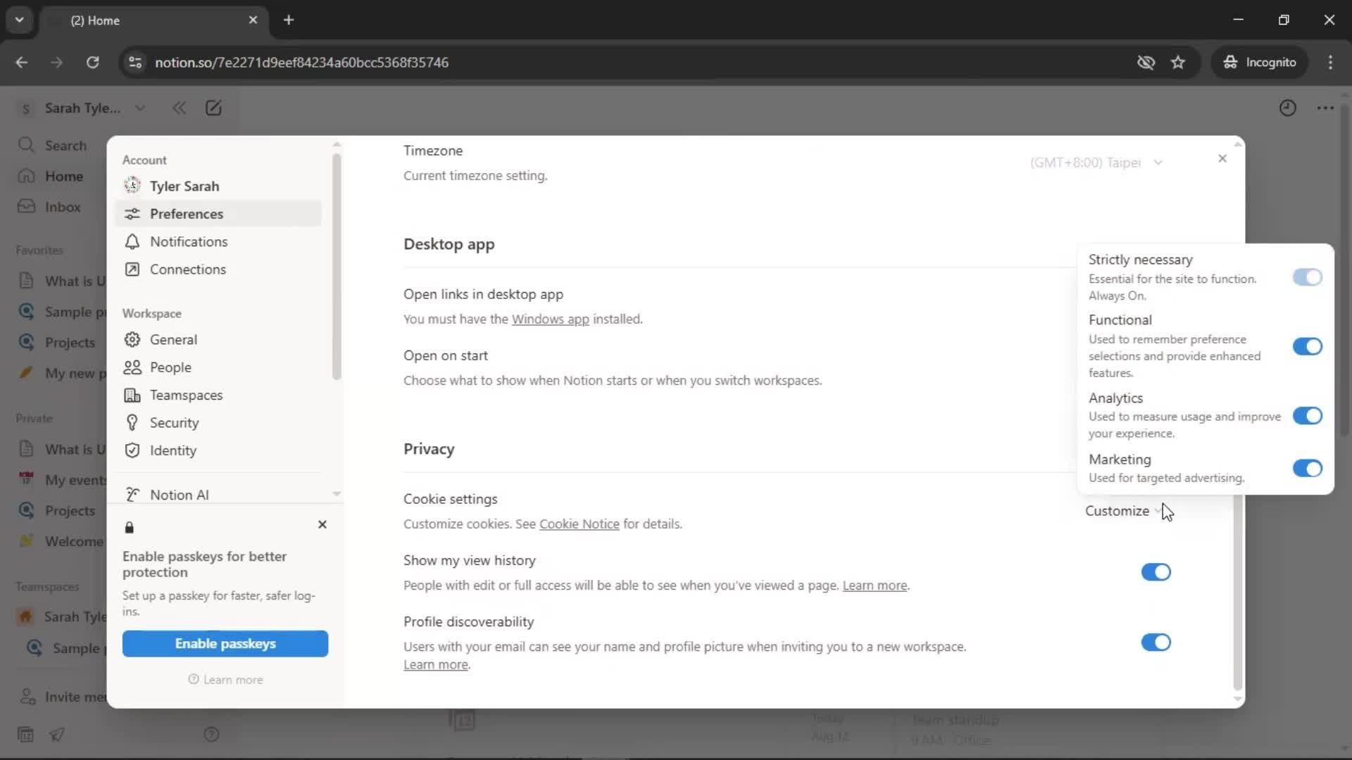Click Invite members in sidebar

click(62, 697)
